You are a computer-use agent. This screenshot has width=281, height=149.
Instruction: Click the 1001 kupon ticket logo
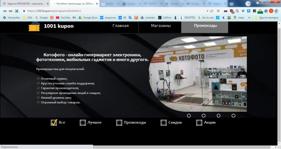[34, 27]
